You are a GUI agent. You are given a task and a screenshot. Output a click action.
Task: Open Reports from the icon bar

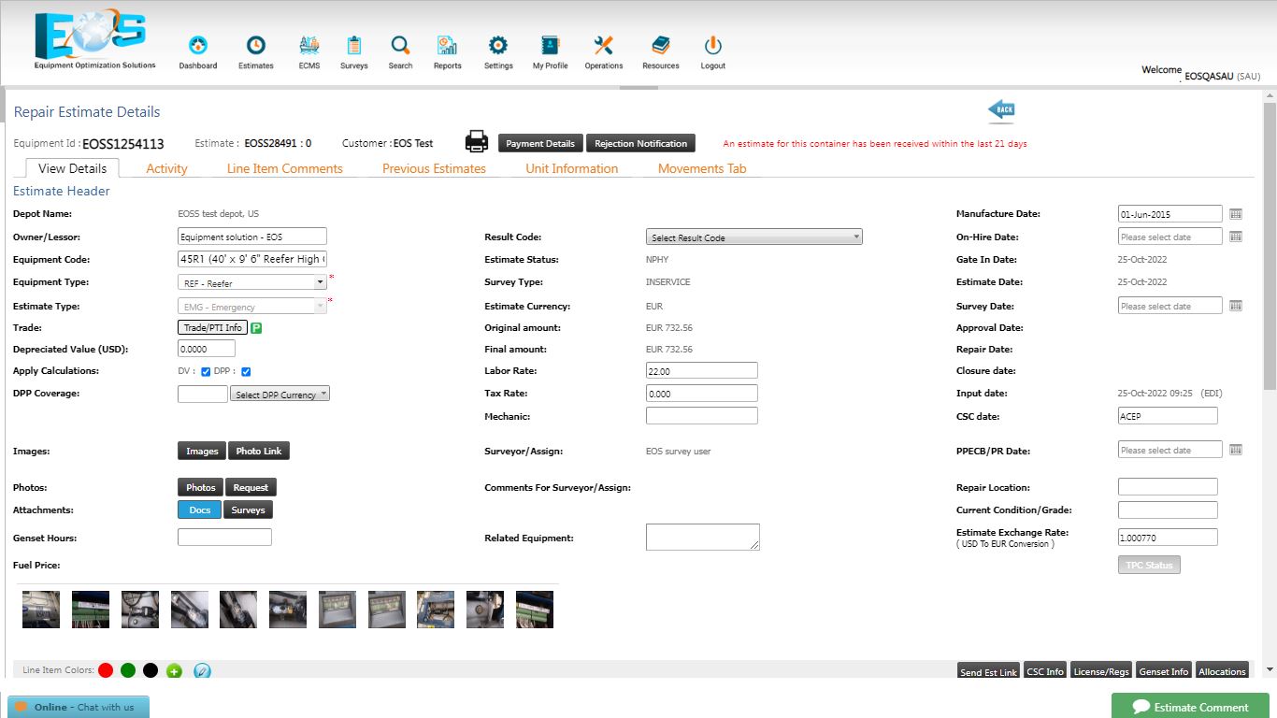pyautogui.click(x=447, y=44)
